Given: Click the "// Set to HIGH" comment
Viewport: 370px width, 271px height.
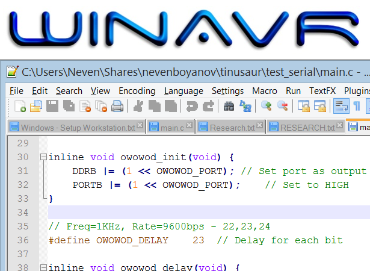Looking at the screenshot, I should pyautogui.click(x=307, y=185).
